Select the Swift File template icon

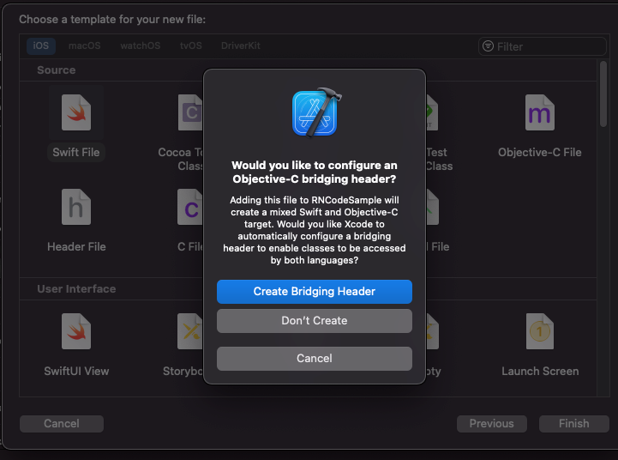76,112
